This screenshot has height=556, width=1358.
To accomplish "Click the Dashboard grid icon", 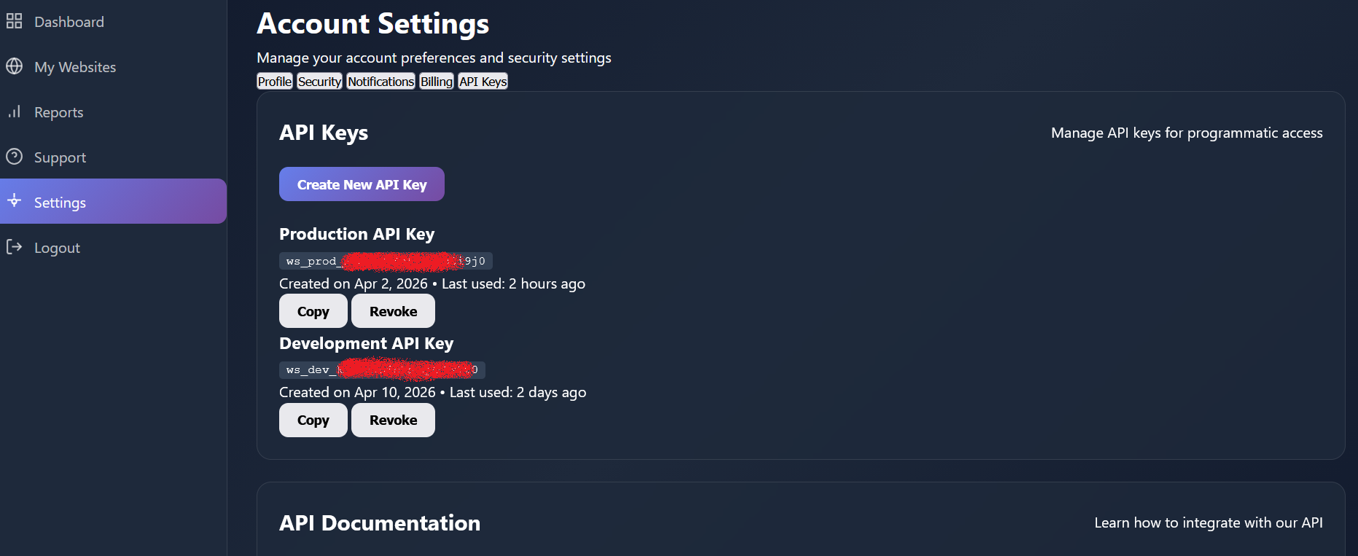I will tap(14, 21).
